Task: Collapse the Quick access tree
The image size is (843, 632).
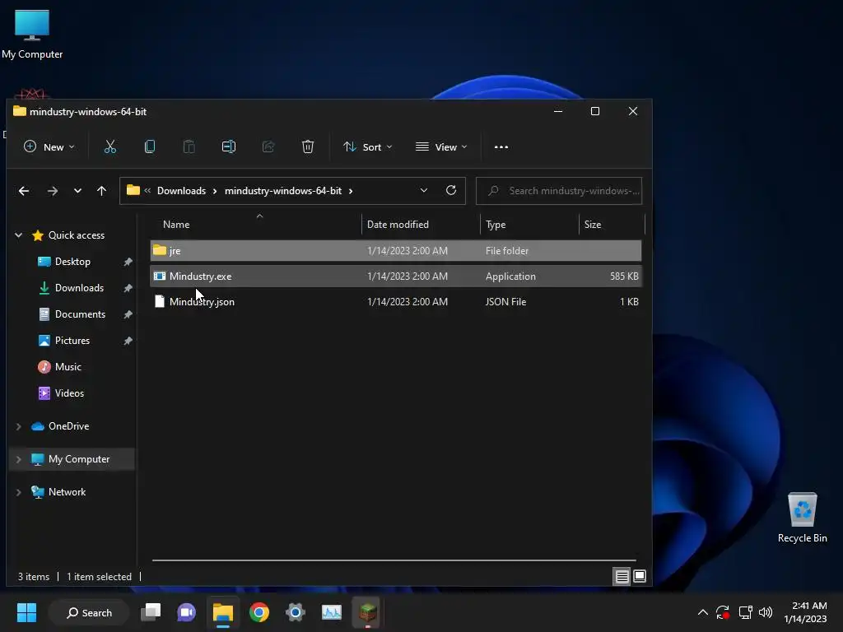Action: tap(18, 235)
